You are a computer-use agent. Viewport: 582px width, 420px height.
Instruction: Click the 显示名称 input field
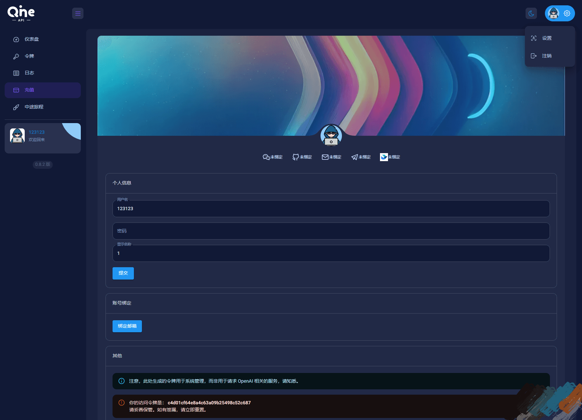coord(331,253)
